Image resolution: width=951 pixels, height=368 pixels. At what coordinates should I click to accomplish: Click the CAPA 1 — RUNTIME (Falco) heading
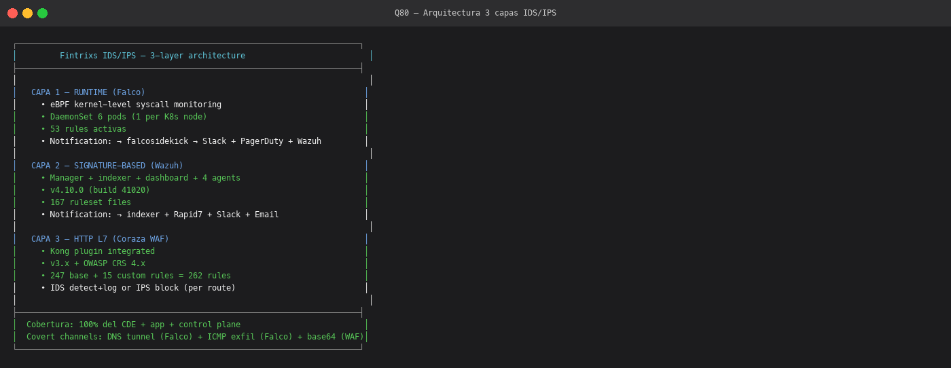click(88, 92)
